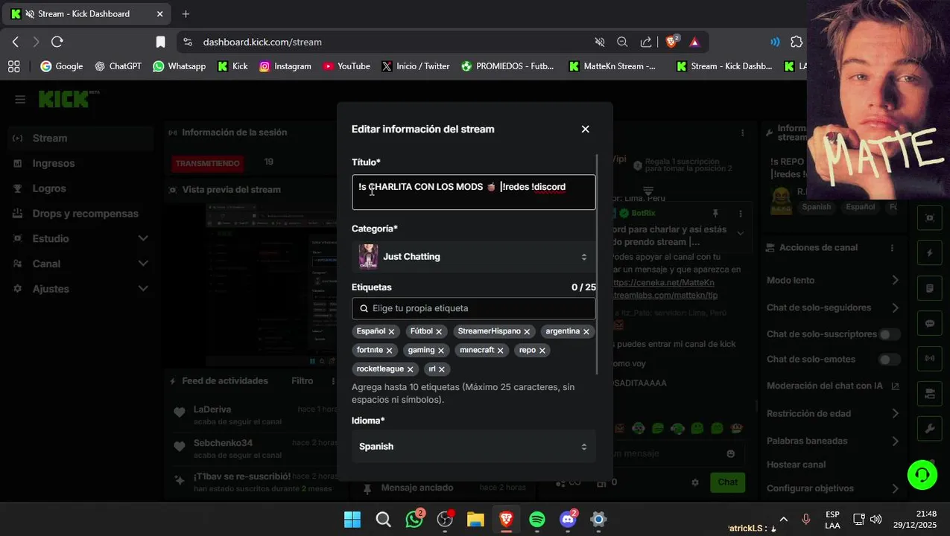
Task: Open Acciones de canal three-dot menu
Action: coord(892,248)
